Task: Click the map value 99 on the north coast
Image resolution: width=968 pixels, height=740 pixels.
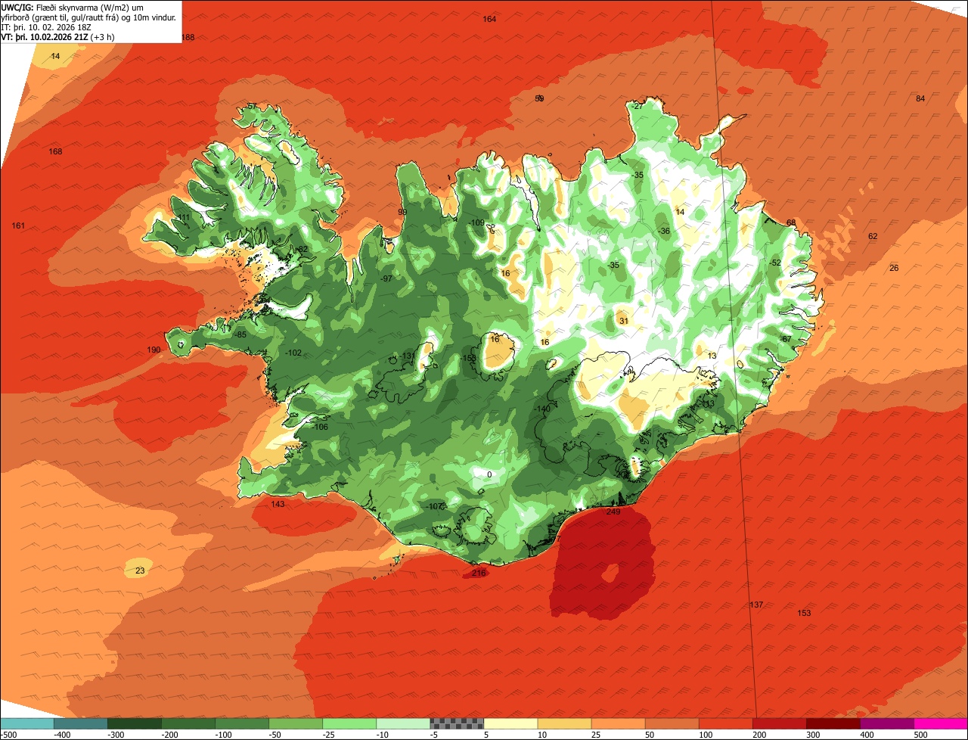Action: (402, 212)
